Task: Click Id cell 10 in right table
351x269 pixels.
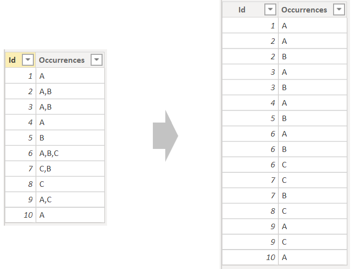Action: pyautogui.click(x=250, y=258)
